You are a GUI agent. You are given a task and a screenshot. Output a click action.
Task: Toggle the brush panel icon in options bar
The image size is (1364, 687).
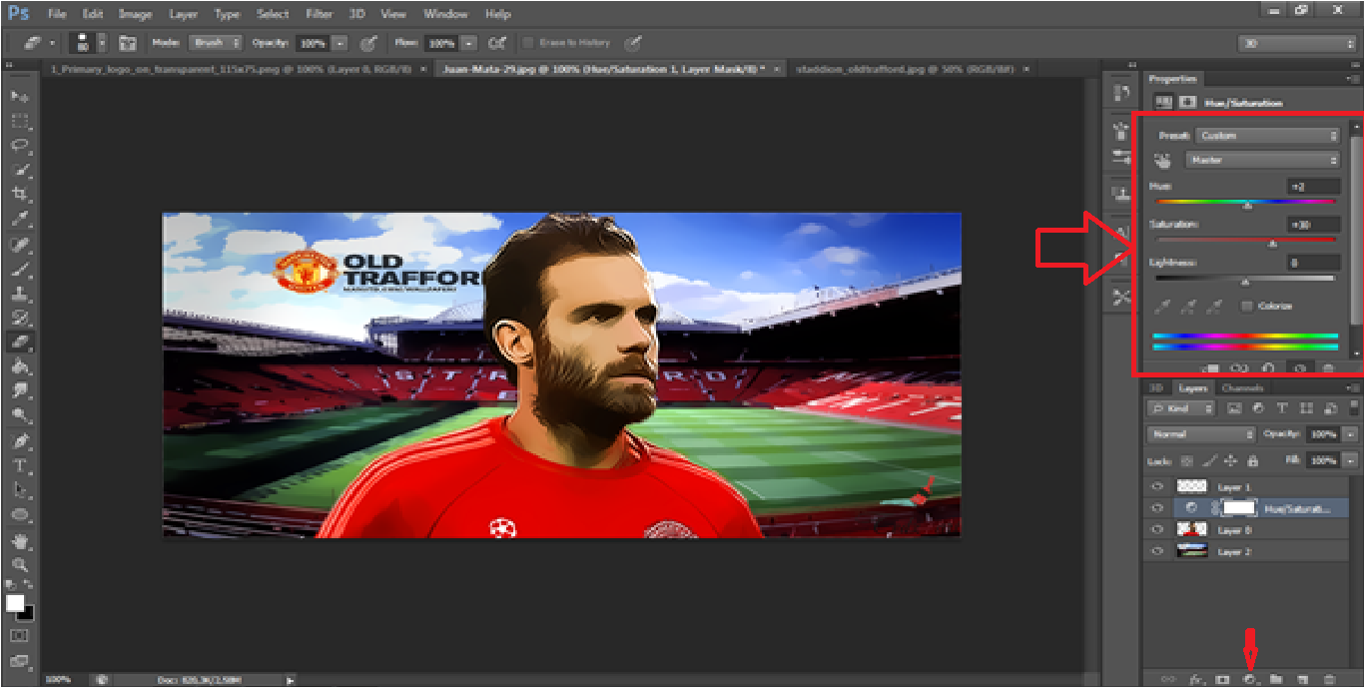pos(128,43)
